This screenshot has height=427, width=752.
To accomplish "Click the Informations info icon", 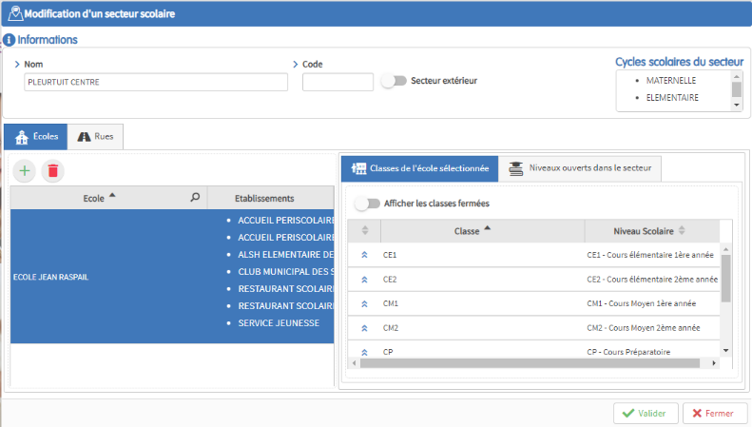I will tap(9, 41).
